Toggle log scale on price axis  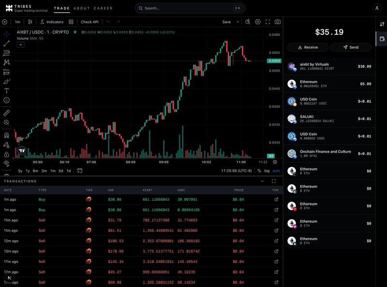tap(267, 171)
